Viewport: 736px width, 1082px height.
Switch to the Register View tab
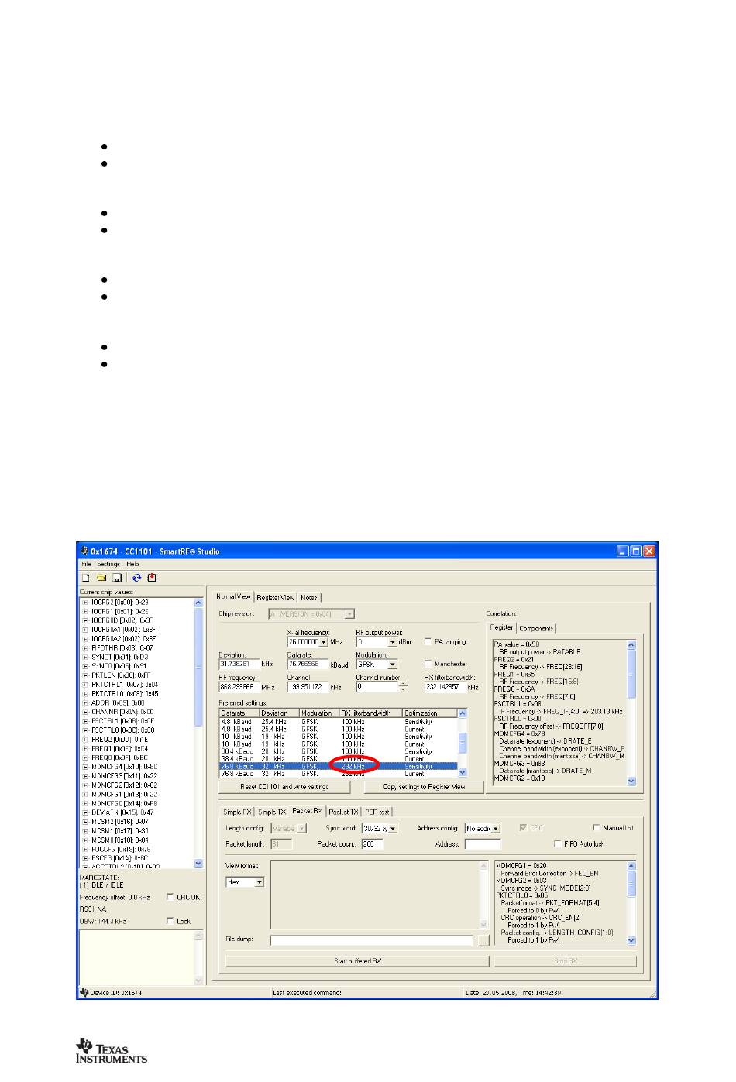tap(276, 598)
